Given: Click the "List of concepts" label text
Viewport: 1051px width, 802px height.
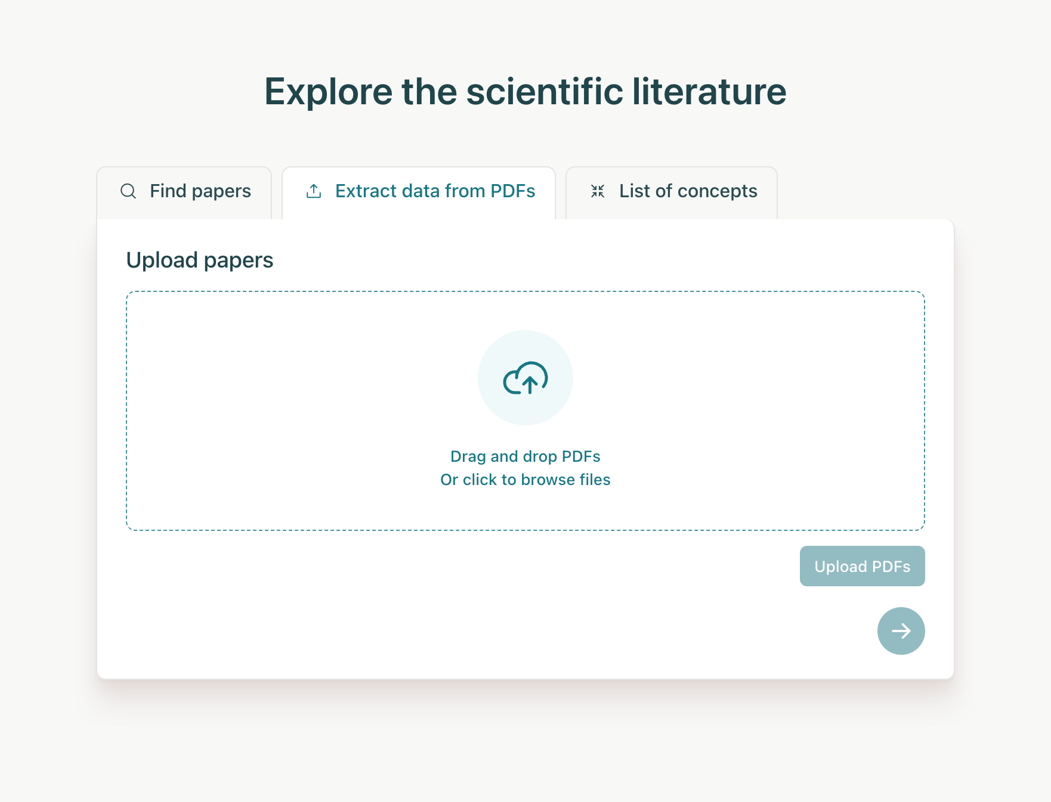Looking at the screenshot, I should click(x=688, y=191).
